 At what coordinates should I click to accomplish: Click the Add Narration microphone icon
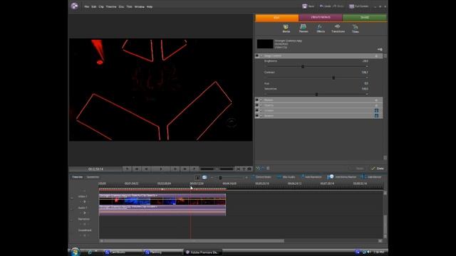(302, 177)
